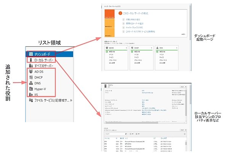Open the All Servers icon
225x154 pixels.
31,66
